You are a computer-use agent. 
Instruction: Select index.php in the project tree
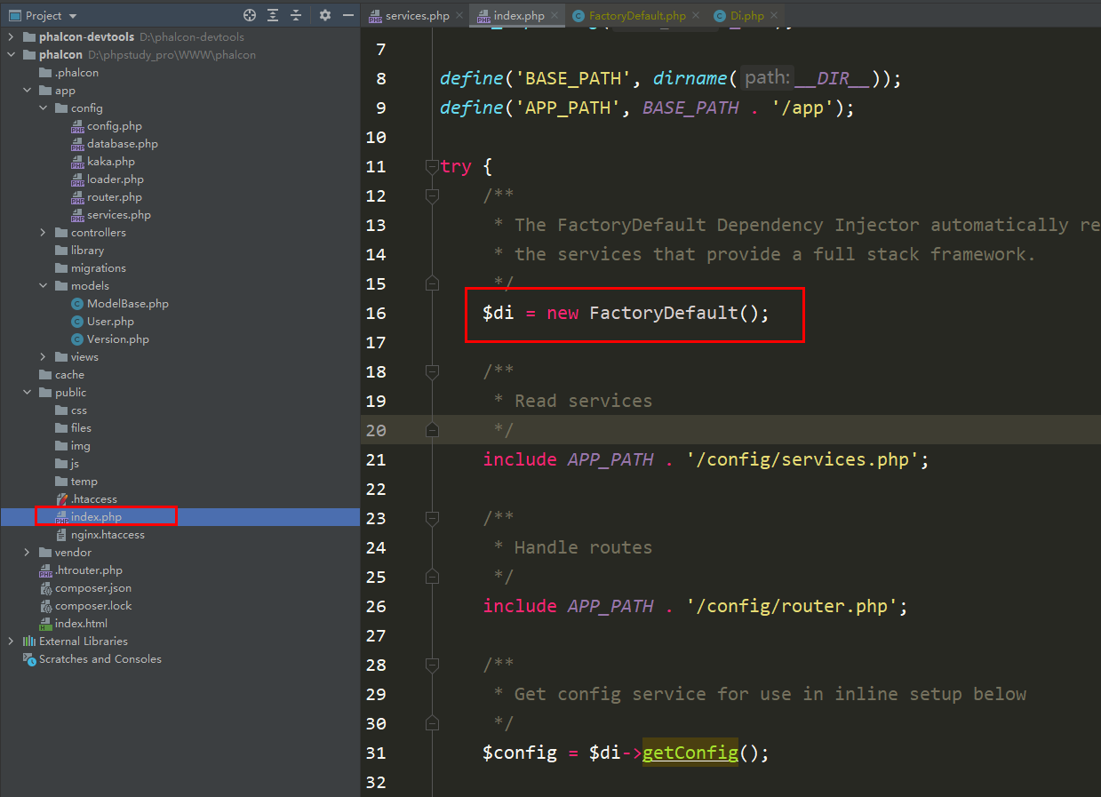click(96, 517)
